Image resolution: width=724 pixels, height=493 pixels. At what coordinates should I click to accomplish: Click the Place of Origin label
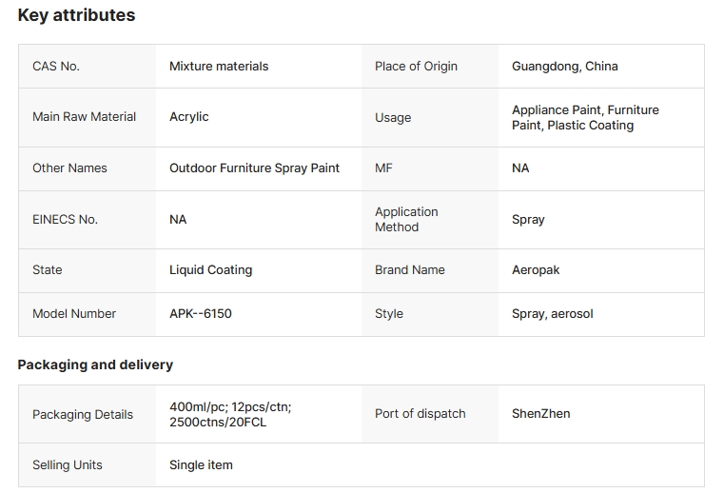click(x=416, y=66)
